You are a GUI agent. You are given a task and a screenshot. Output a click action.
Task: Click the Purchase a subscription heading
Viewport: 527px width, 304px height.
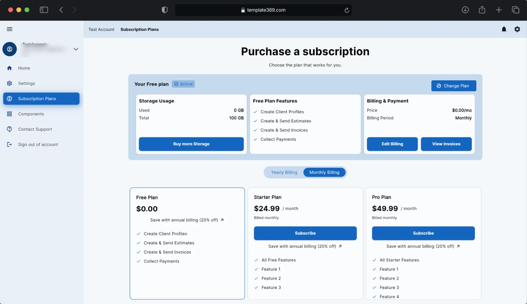coord(305,51)
